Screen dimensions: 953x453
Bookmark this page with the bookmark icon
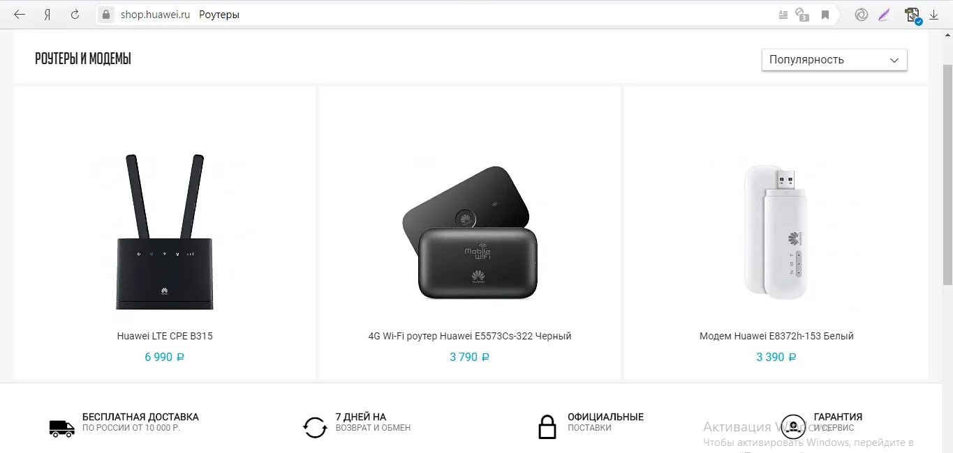825,15
